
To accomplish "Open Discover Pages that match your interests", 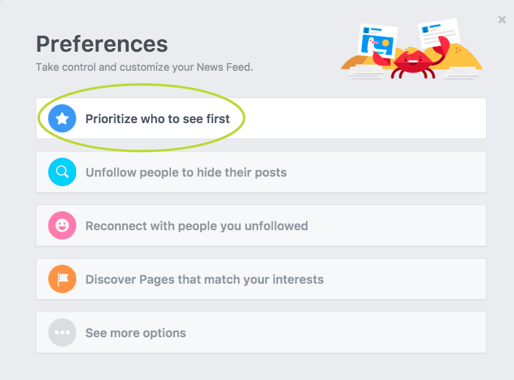I will tap(261, 279).
